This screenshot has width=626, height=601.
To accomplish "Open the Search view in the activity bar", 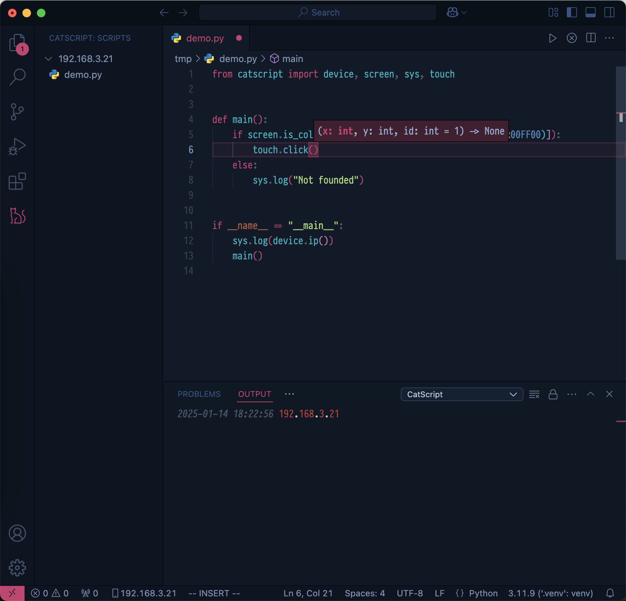I will point(17,76).
